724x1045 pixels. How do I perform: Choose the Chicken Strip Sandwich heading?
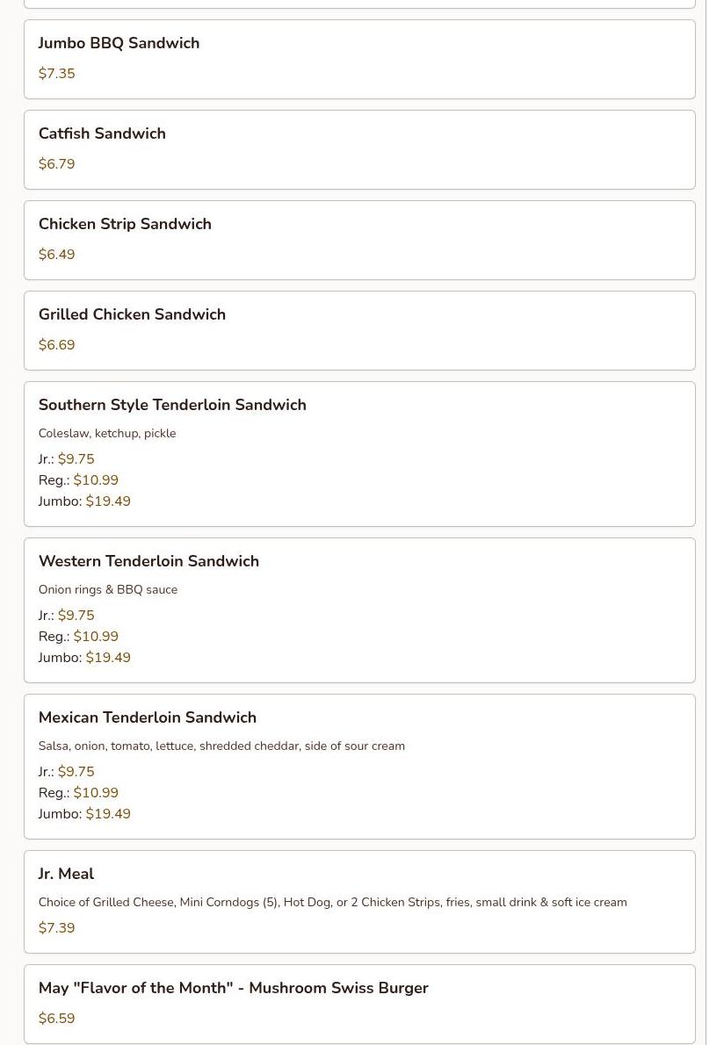point(125,224)
